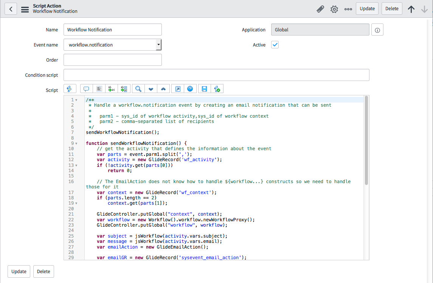
Task: Open the form context hamburger menu
Action: pyautogui.click(x=25, y=9)
